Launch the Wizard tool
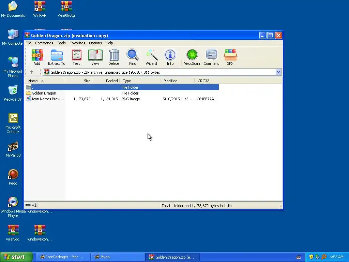Screen dimensions: 349x262 [151, 57]
